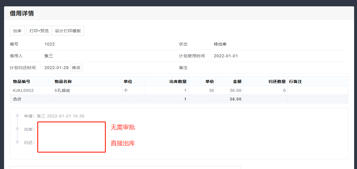Viewport: 357px width, 169px height.
Task: Open 打印•预览 print preview
Action: point(39,31)
